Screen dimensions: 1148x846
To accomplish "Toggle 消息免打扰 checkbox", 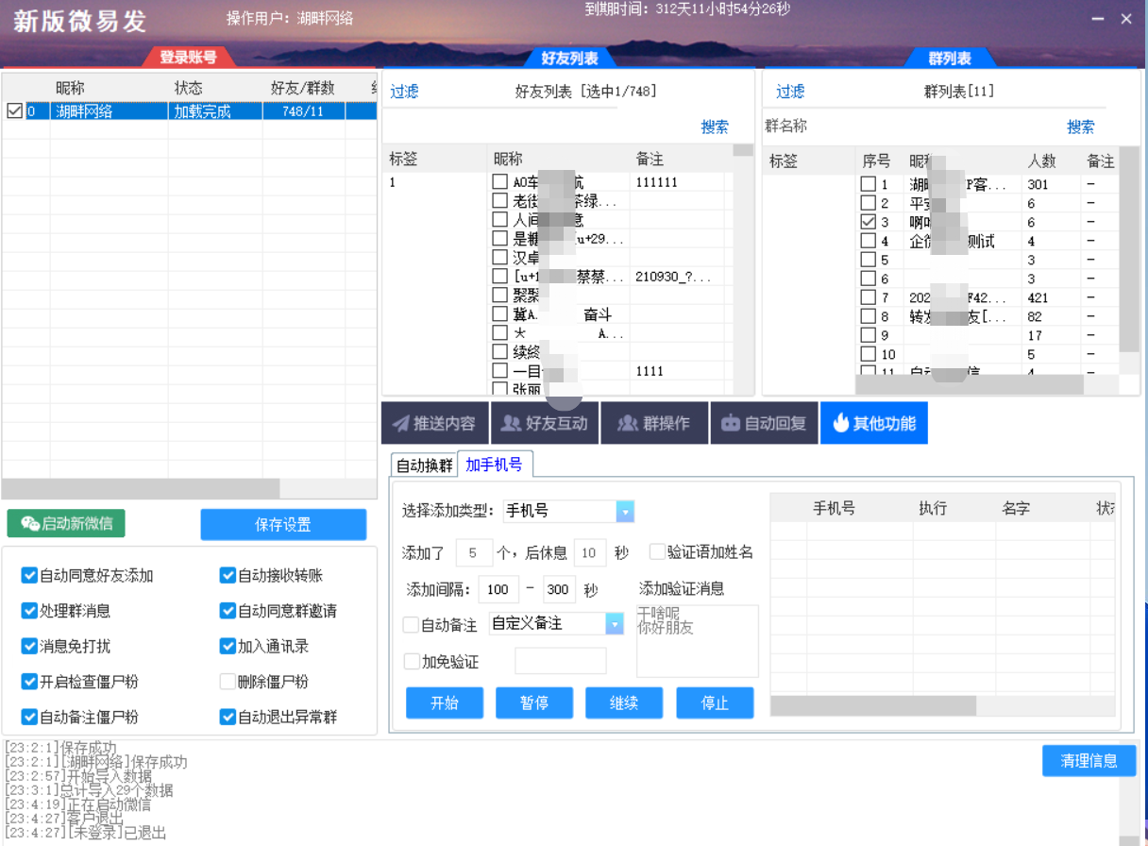I will pyautogui.click(x=29, y=646).
